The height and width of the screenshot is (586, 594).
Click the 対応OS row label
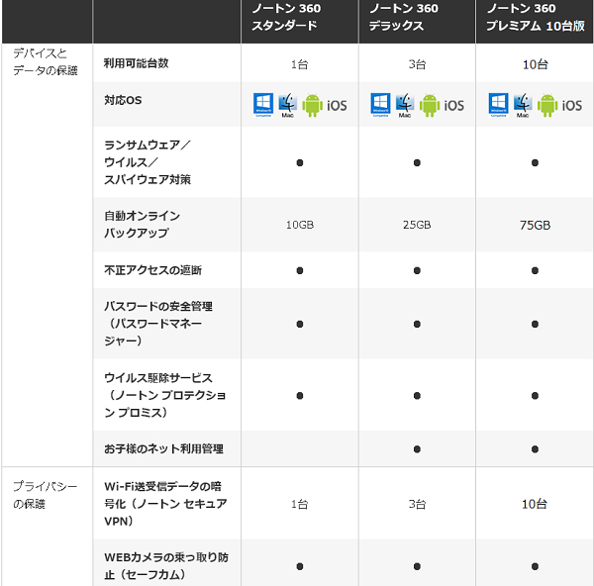pos(123,100)
